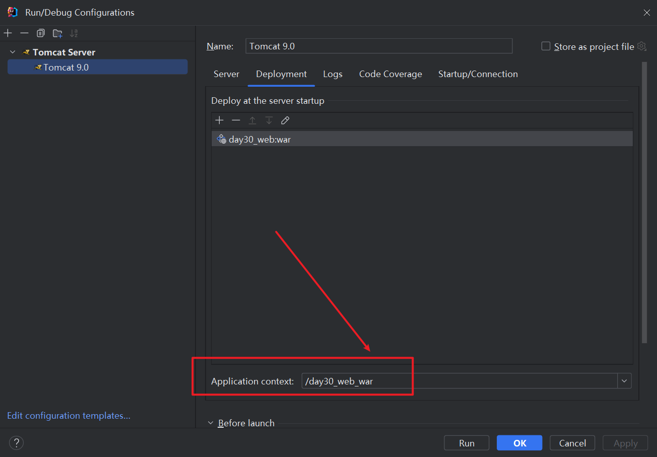This screenshot has width=657, height=457.
Task: Click the Cancel button
Action: click(x=572, y=443)
